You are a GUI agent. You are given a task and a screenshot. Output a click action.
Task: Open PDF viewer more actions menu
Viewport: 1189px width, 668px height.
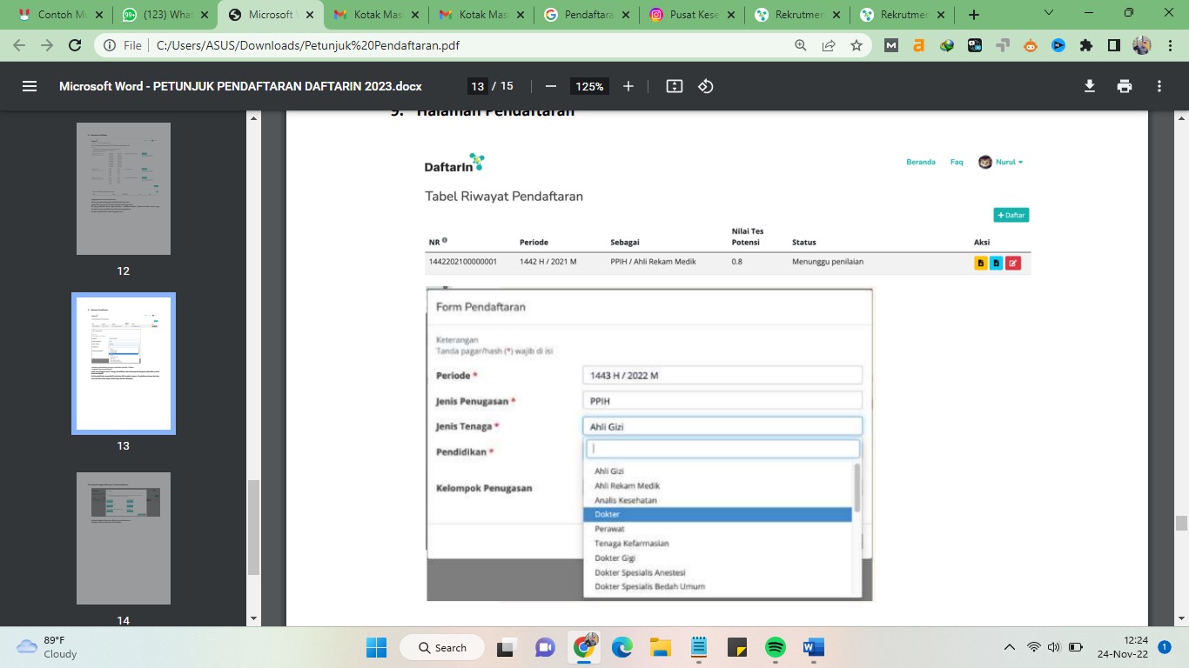coord(1159,86)
